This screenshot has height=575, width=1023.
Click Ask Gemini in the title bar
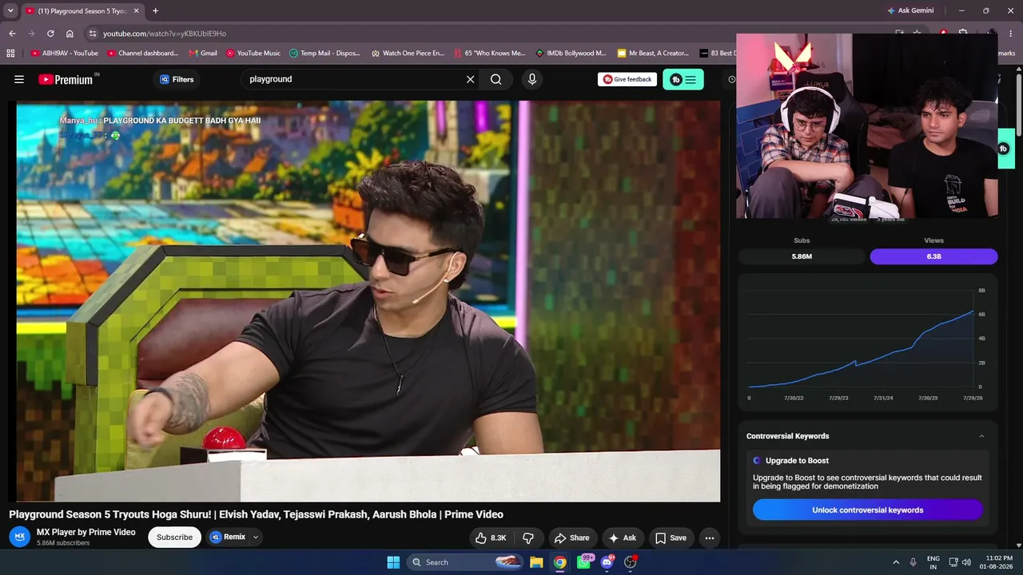point(910,11)
